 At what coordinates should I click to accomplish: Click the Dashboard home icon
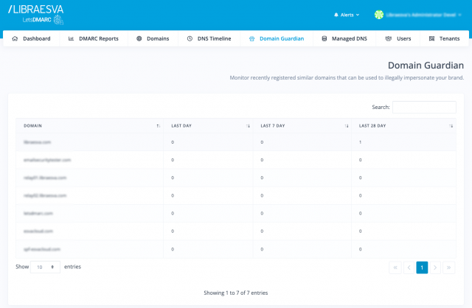[x=15, y=38]
